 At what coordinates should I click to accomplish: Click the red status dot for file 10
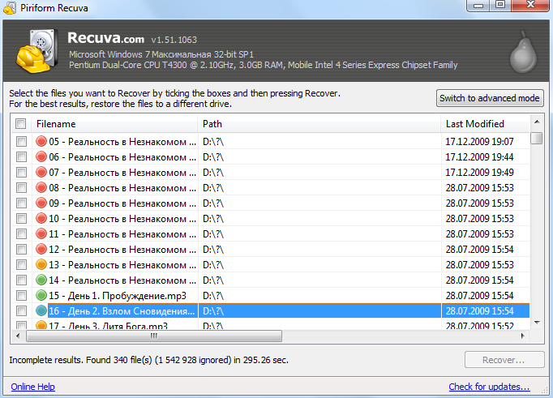coord(41,219)
